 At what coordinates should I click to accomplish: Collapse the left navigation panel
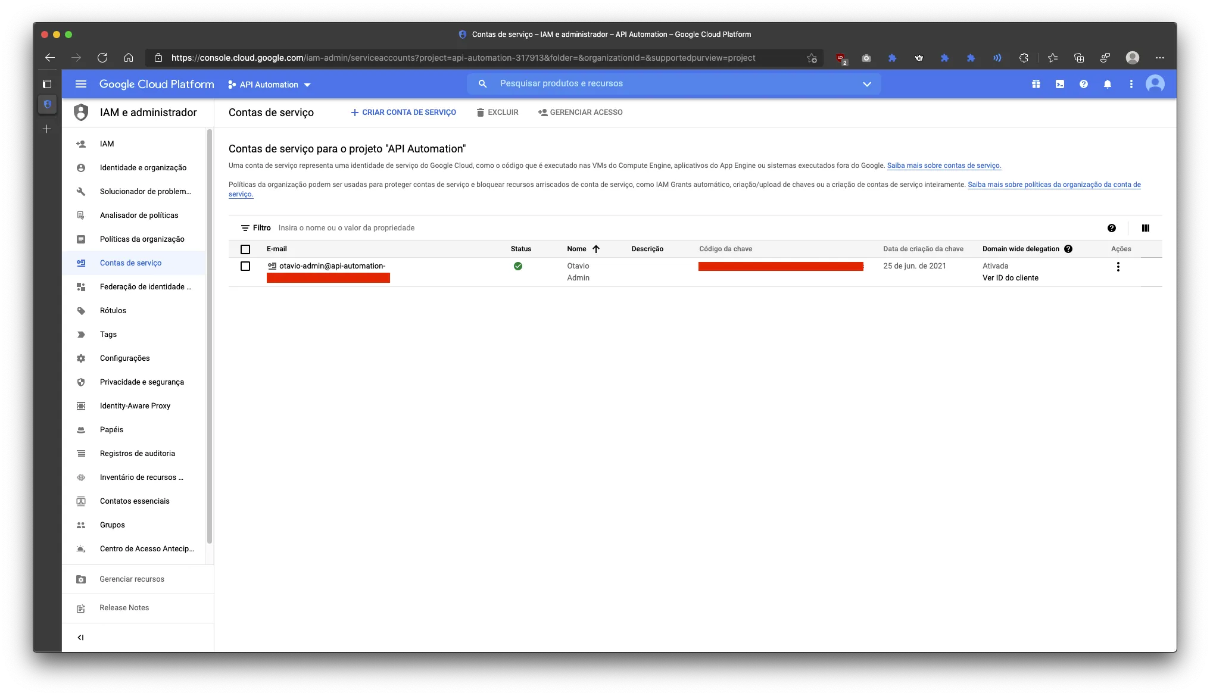(x=80, y=638)
